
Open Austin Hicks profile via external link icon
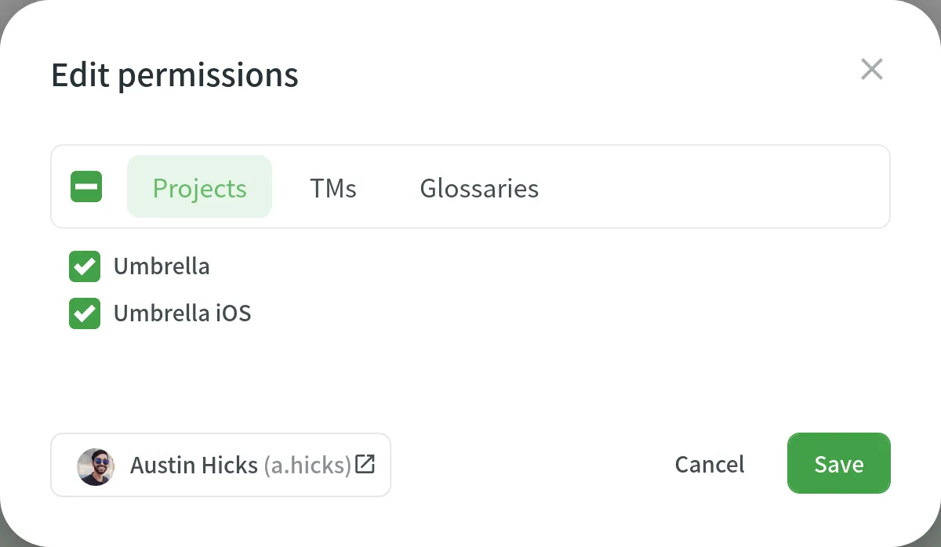pos(364,464)
